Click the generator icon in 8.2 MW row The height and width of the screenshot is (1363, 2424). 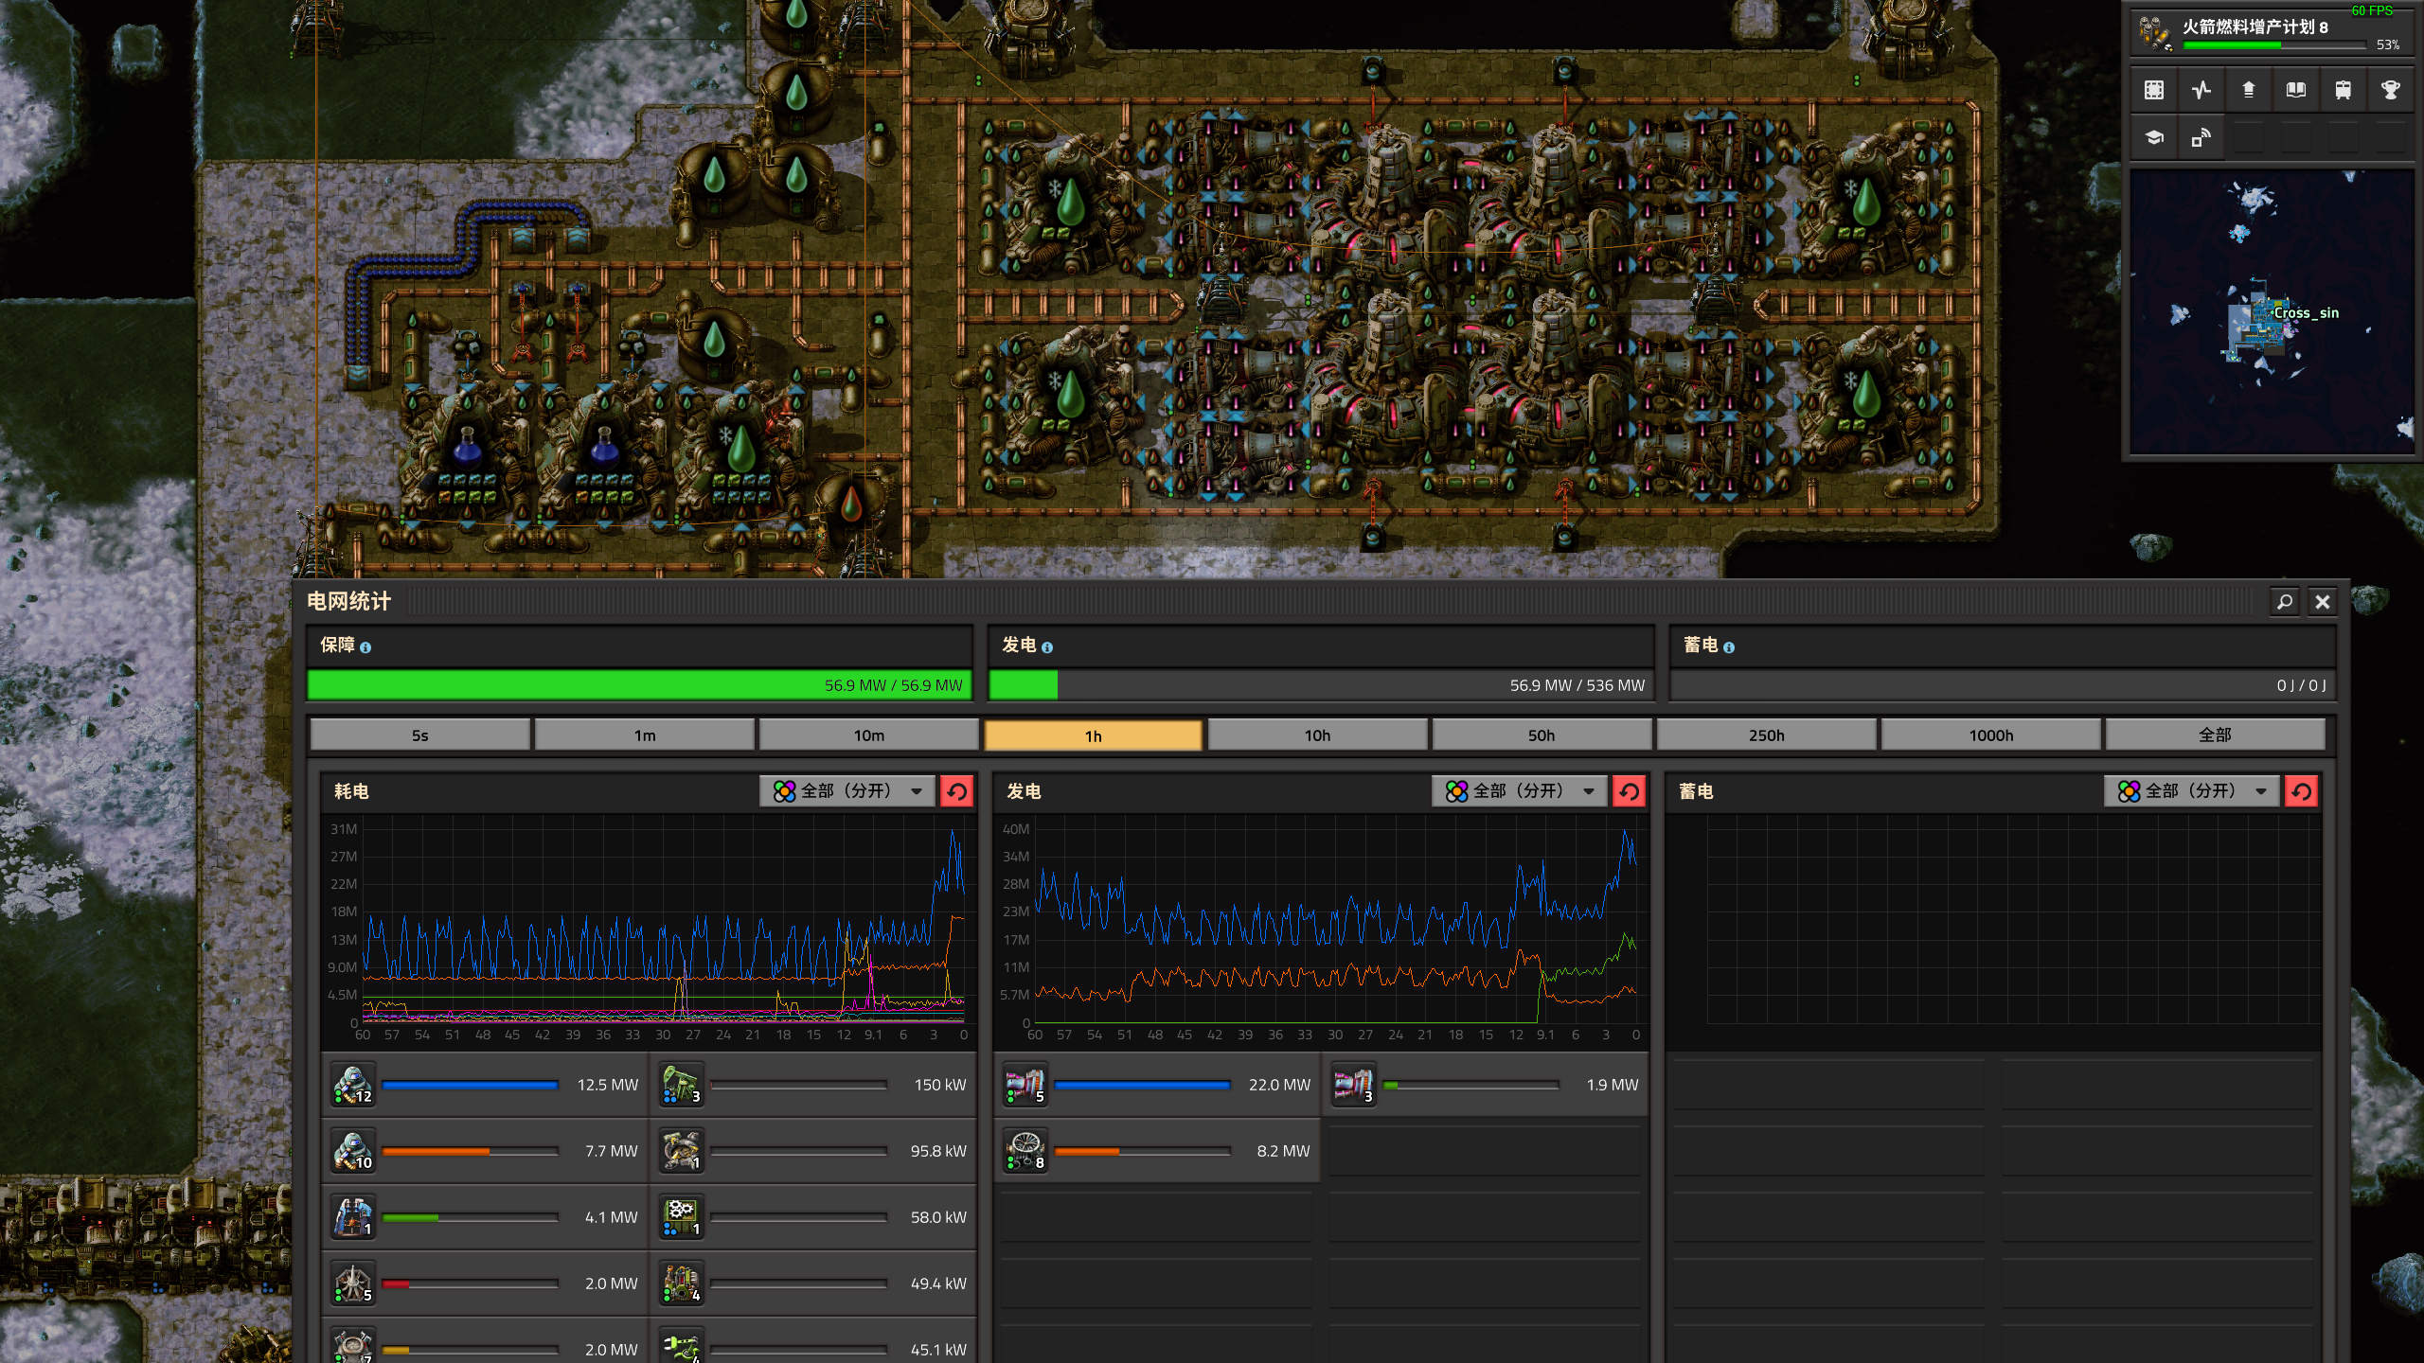1025,1151
